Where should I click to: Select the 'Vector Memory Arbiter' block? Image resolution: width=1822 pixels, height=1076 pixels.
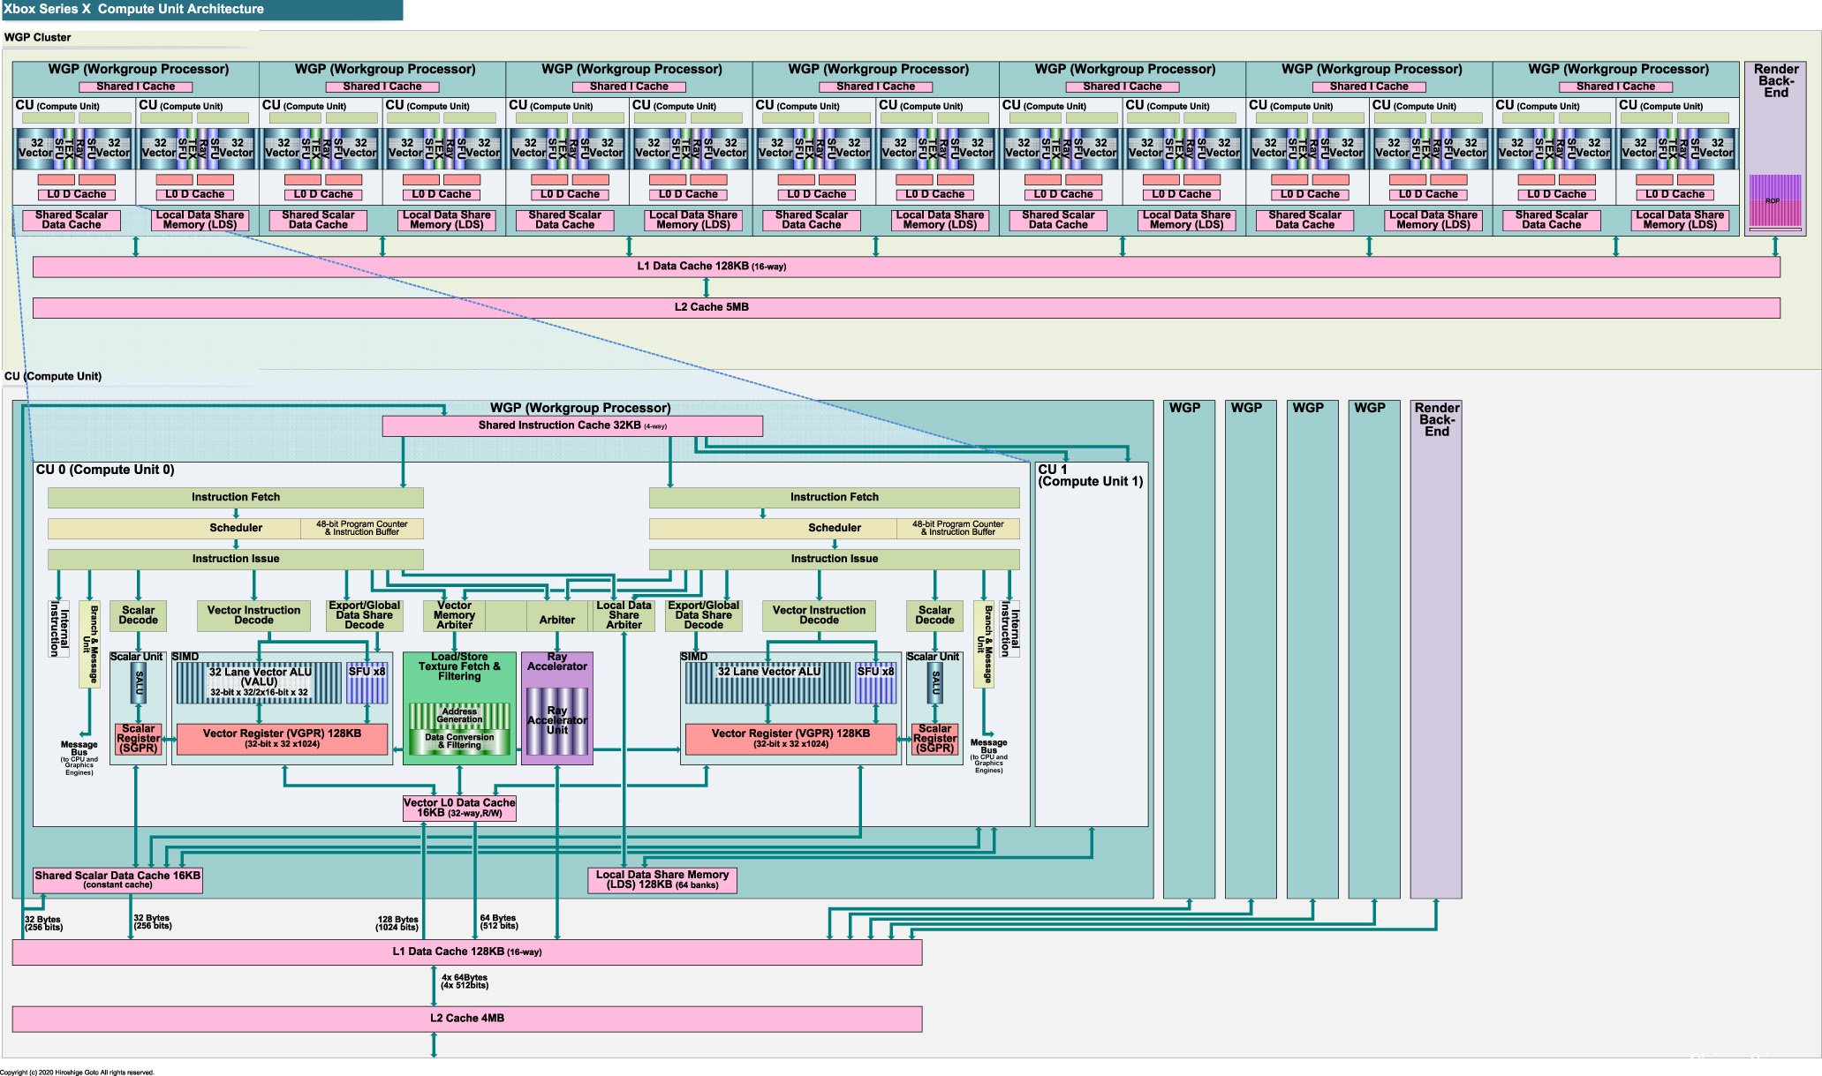pos(454,615)
